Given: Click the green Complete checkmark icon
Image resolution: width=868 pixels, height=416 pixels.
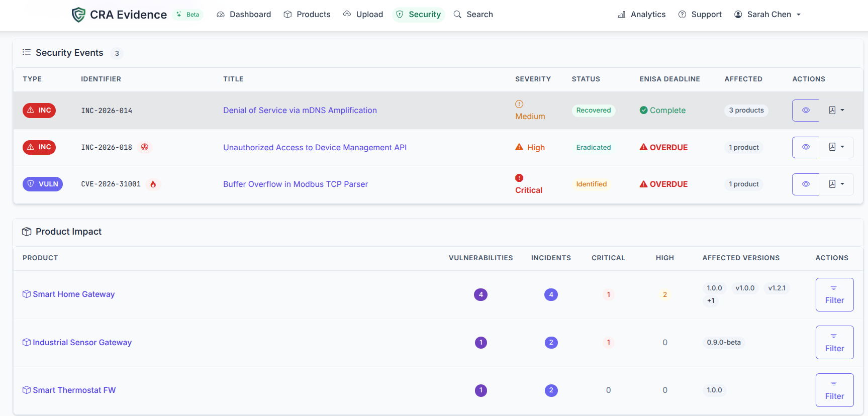Looking at the screenshot, I should [644, 111].
